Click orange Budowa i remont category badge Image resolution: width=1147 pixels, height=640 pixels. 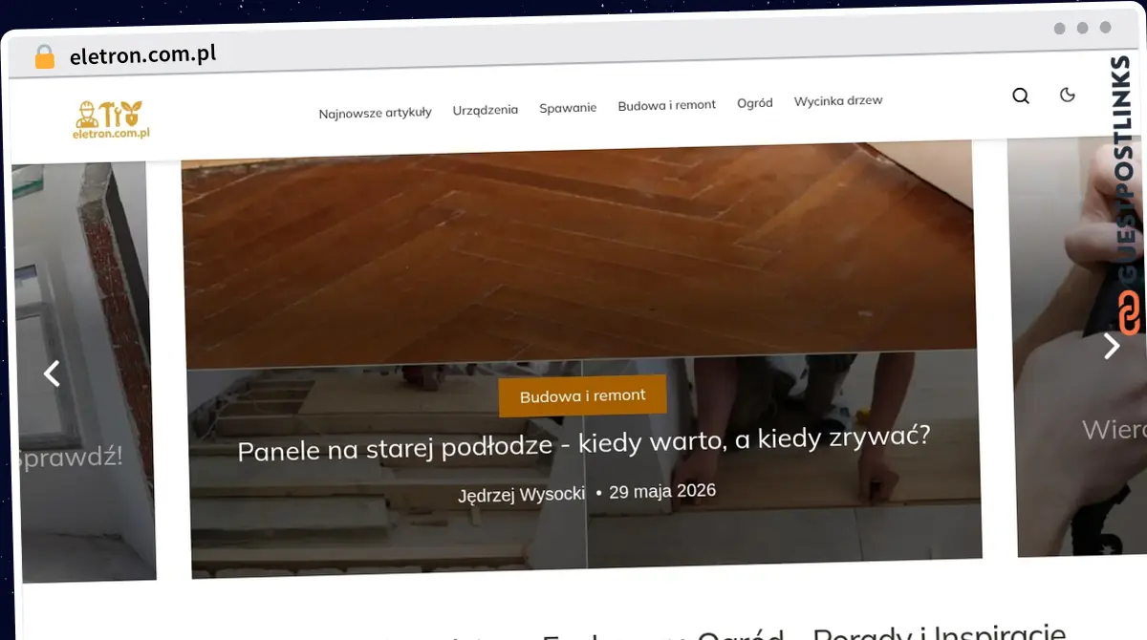coord(583,395)
